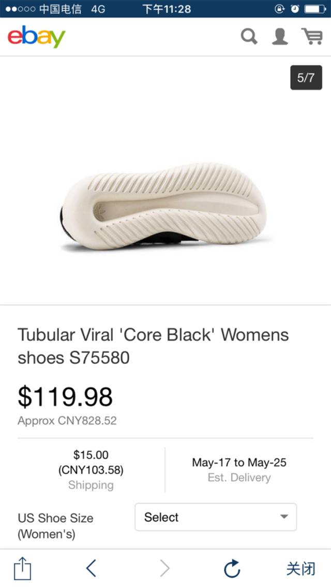Screen dimensions: 331x588
Task: Tap the Approx CNY828.52 converted price
Action: pyautogui.click(x=67, y=421)
